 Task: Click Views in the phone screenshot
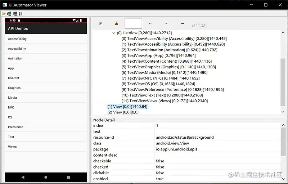click(46, 147)
